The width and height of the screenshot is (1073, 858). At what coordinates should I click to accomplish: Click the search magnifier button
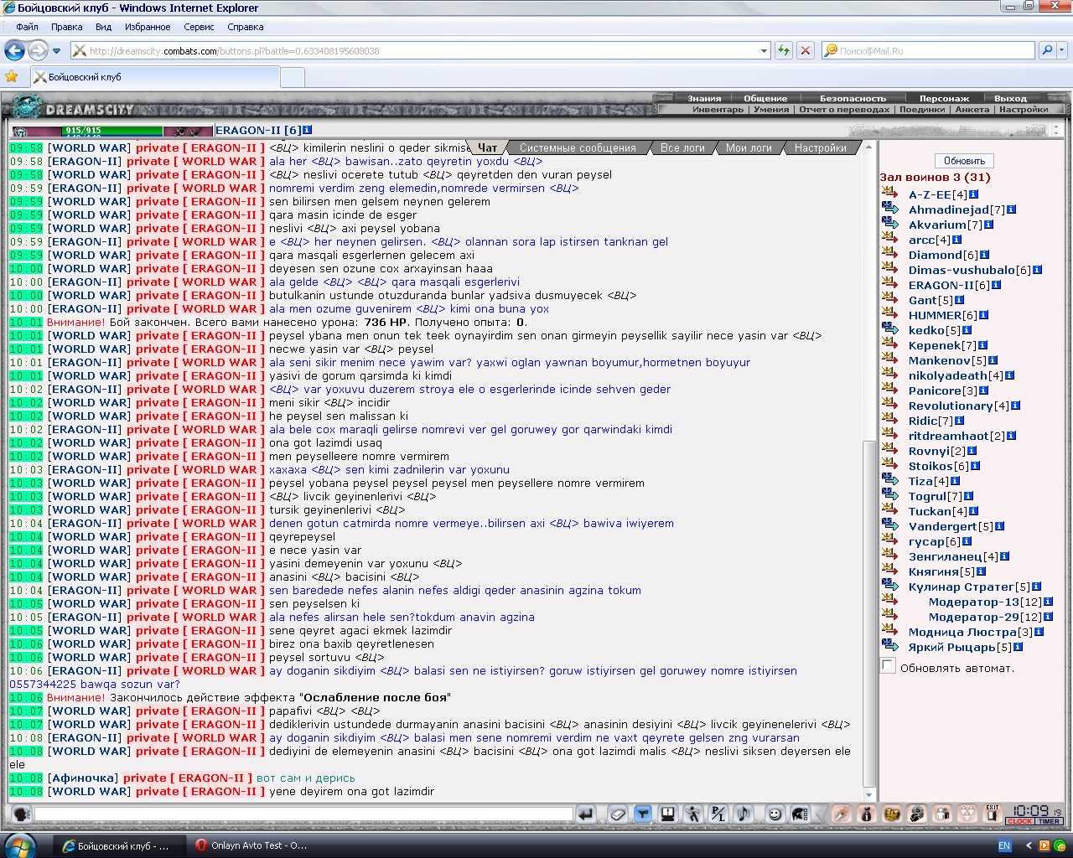point(1047,50)
